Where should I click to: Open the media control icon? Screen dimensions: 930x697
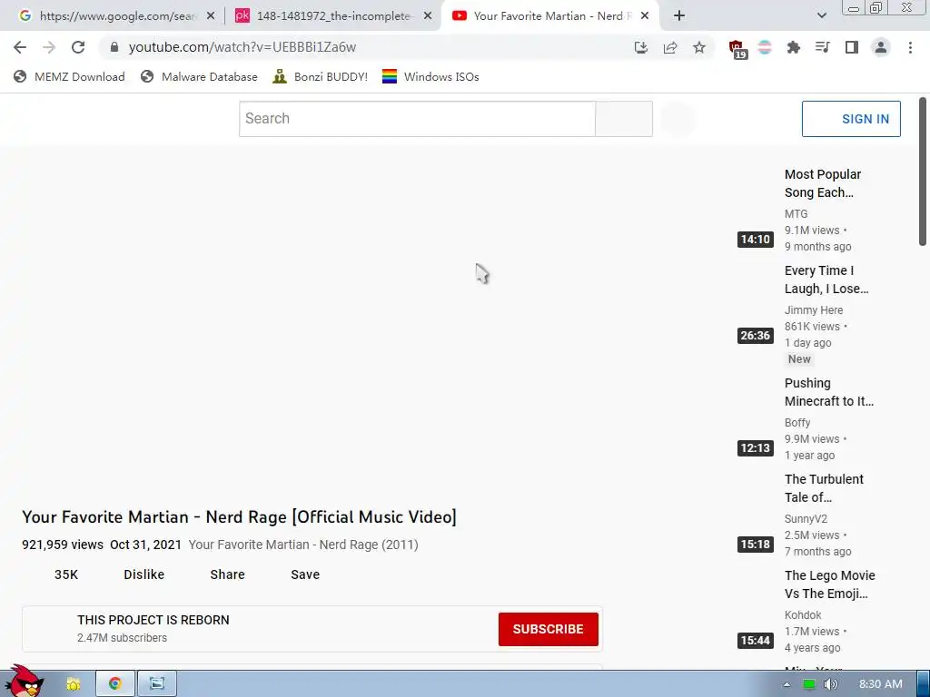click(823, 47)
